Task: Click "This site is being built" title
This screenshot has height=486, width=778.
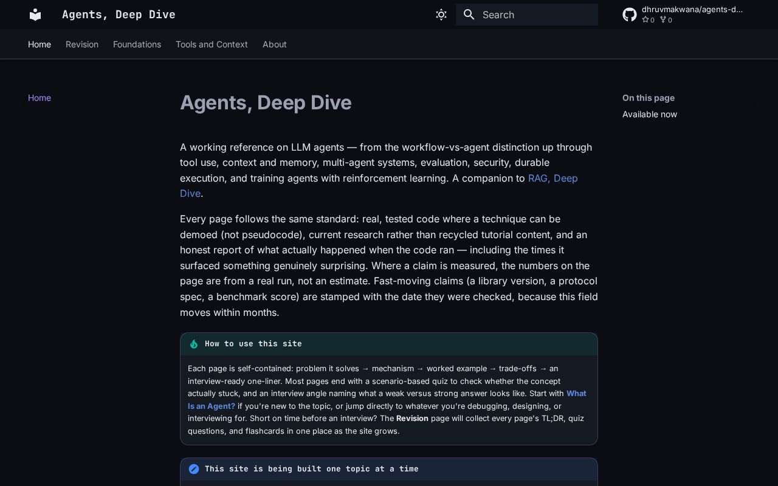Action: click(x=312, y=469)
